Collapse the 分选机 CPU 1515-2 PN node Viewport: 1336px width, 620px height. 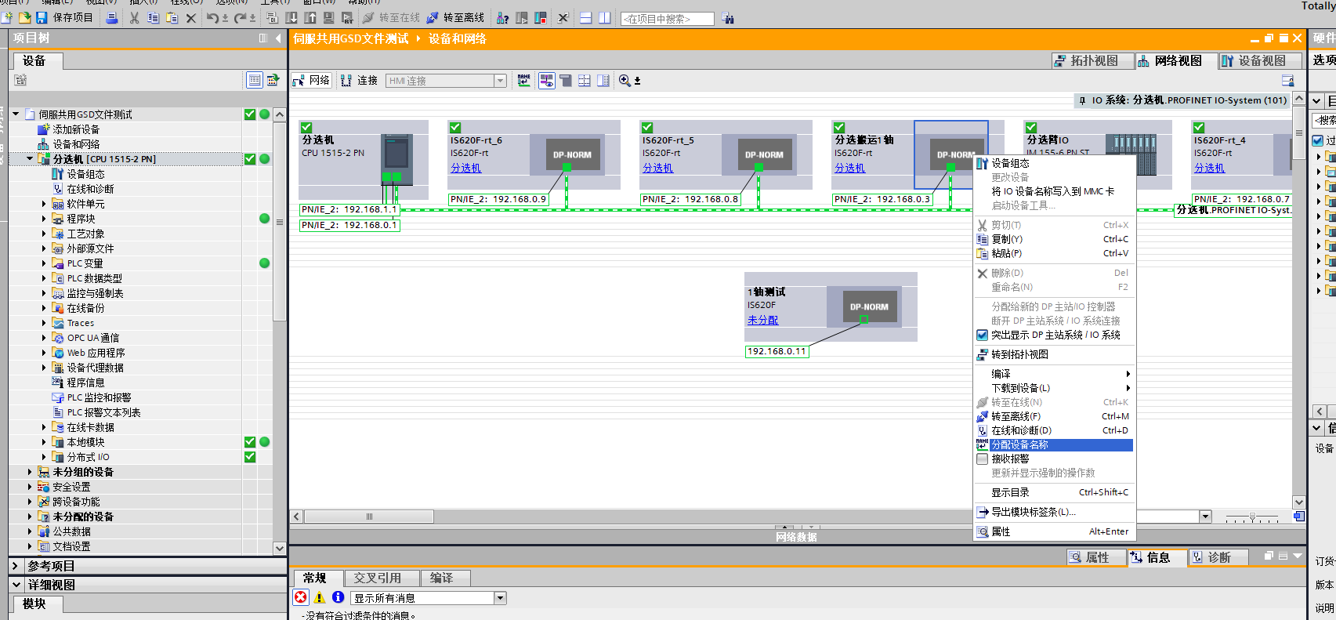30,159
